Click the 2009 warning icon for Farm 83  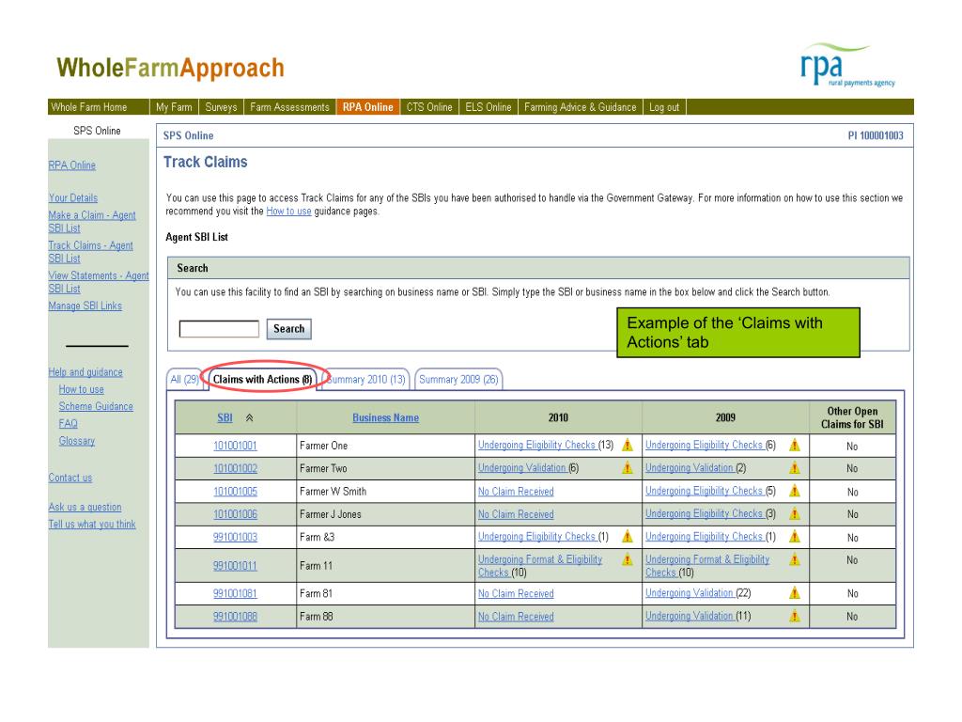click(795, 536)
